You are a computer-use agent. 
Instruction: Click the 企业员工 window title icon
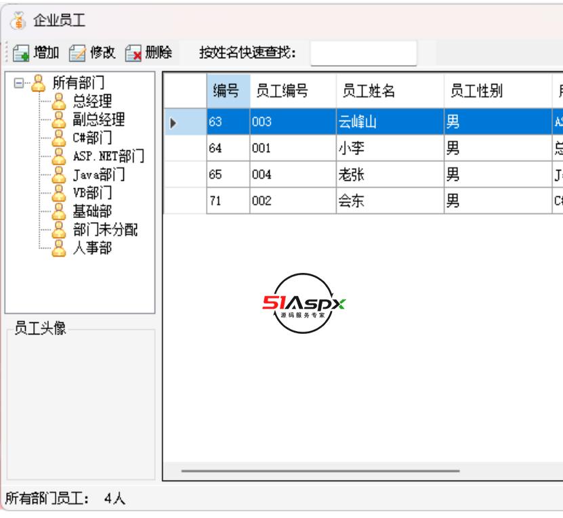(x=18, y=20)
